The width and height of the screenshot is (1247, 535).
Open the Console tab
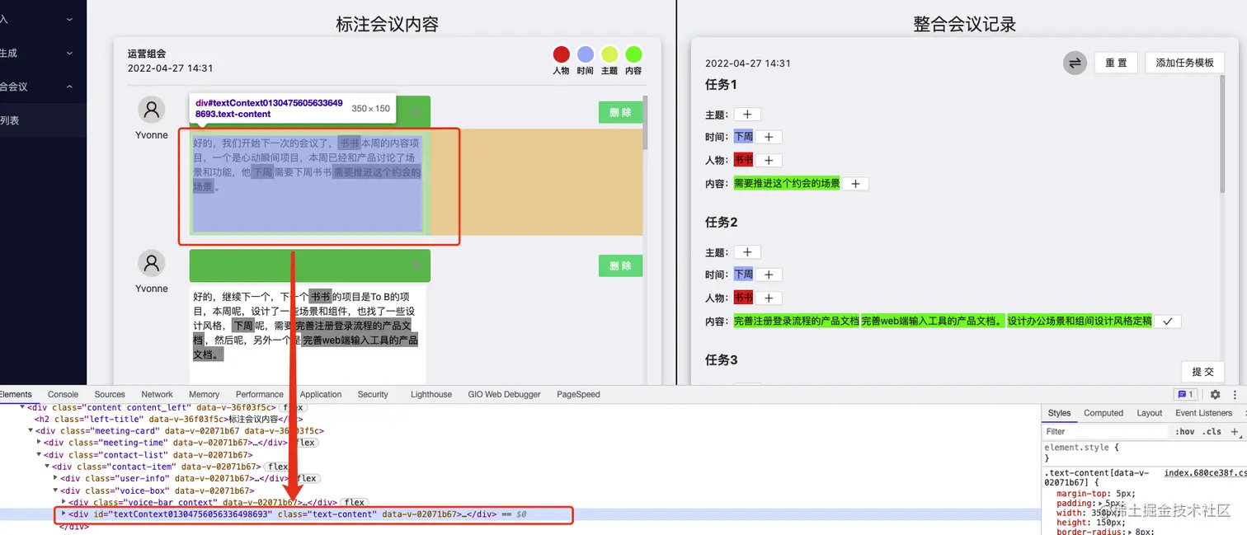pyautogui.click(x=63, y=395)
